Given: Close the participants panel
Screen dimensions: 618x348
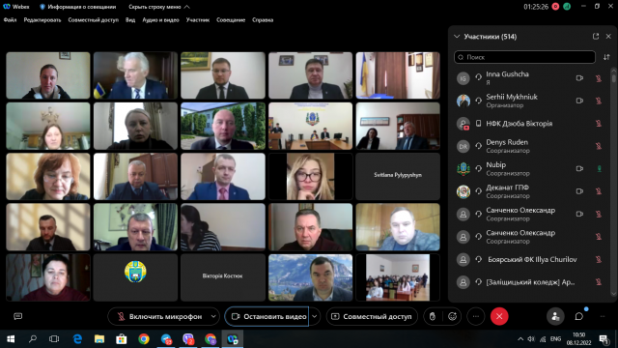Looking at the screenshot, I should pyautogui.click(x=608, y=37).
